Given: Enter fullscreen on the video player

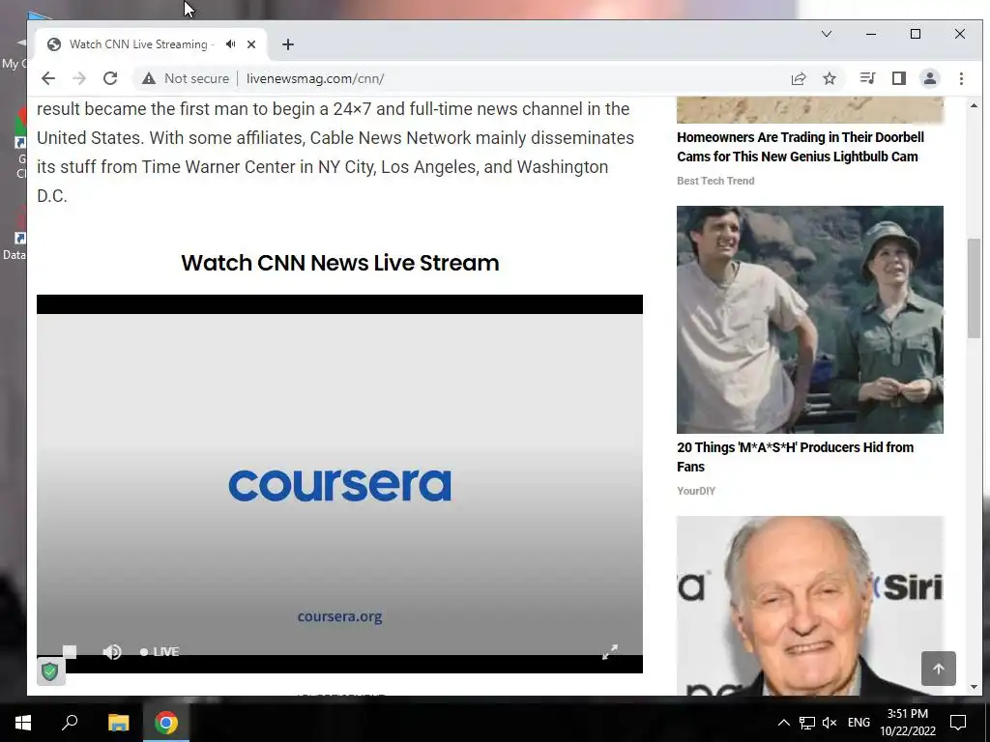Looking at the screenshot, I should coord(609,652).
